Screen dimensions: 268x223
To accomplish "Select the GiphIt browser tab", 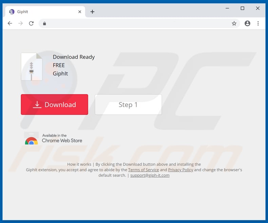I will [x=45, y=12].
